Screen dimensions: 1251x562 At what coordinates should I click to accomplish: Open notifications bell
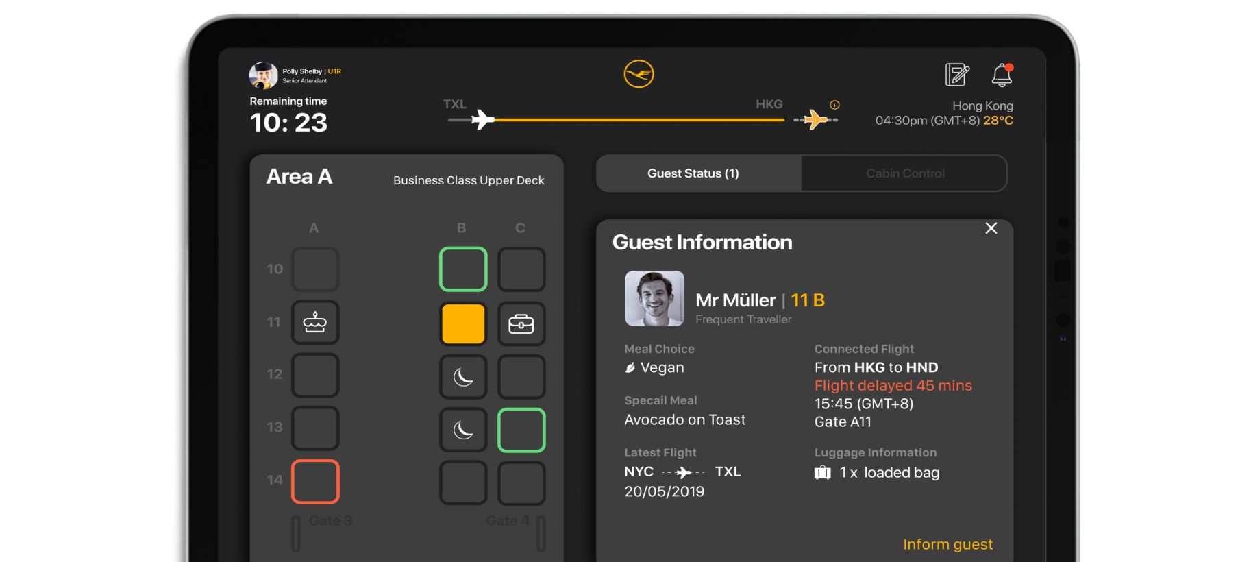coord(1002,75)
